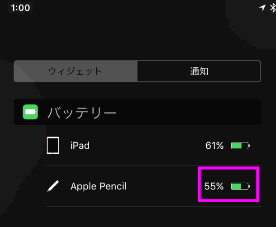The image size is (276, 227).
Task: Tap the Bluetooth status icon
Action: (273, 8)
